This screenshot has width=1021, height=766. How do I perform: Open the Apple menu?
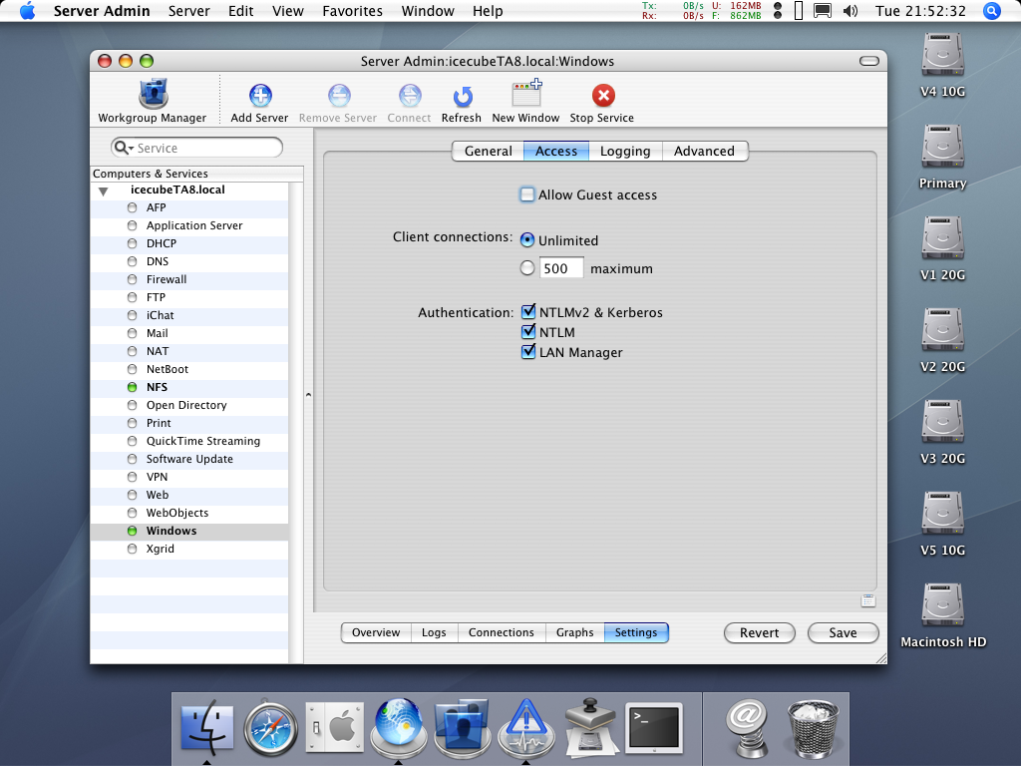27,11
